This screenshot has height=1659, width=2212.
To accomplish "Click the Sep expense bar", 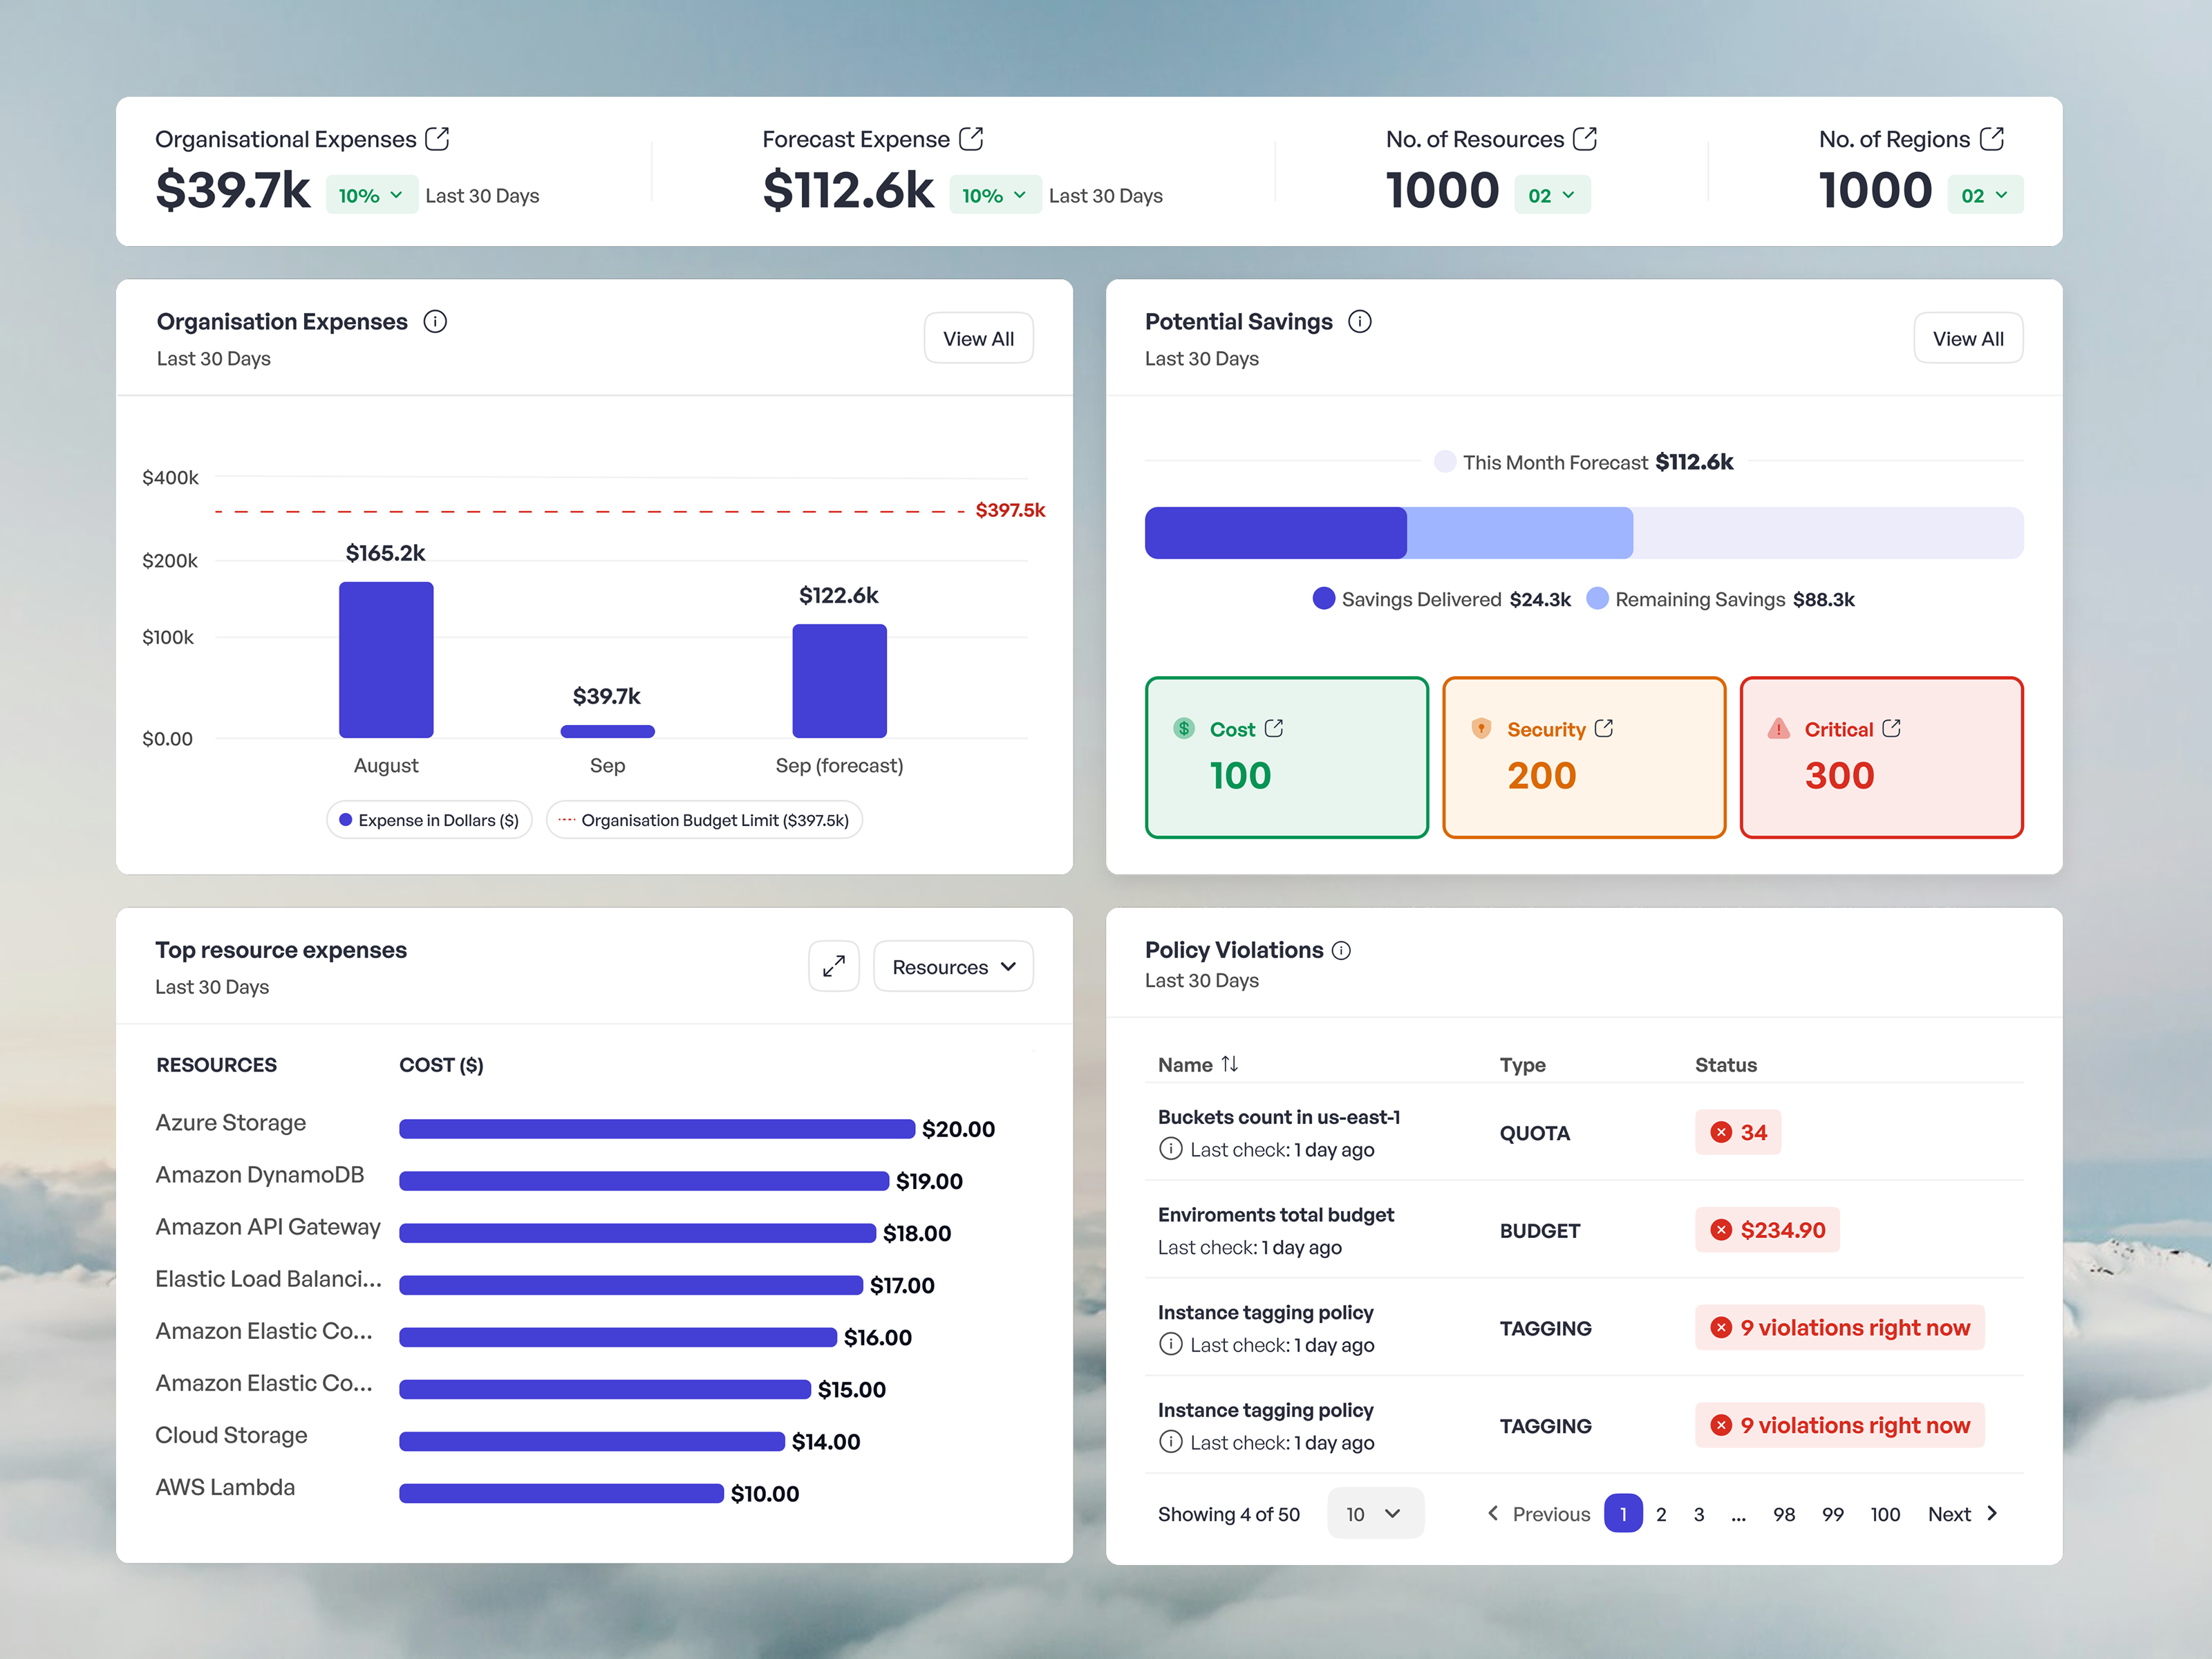I will coord(607,731).
